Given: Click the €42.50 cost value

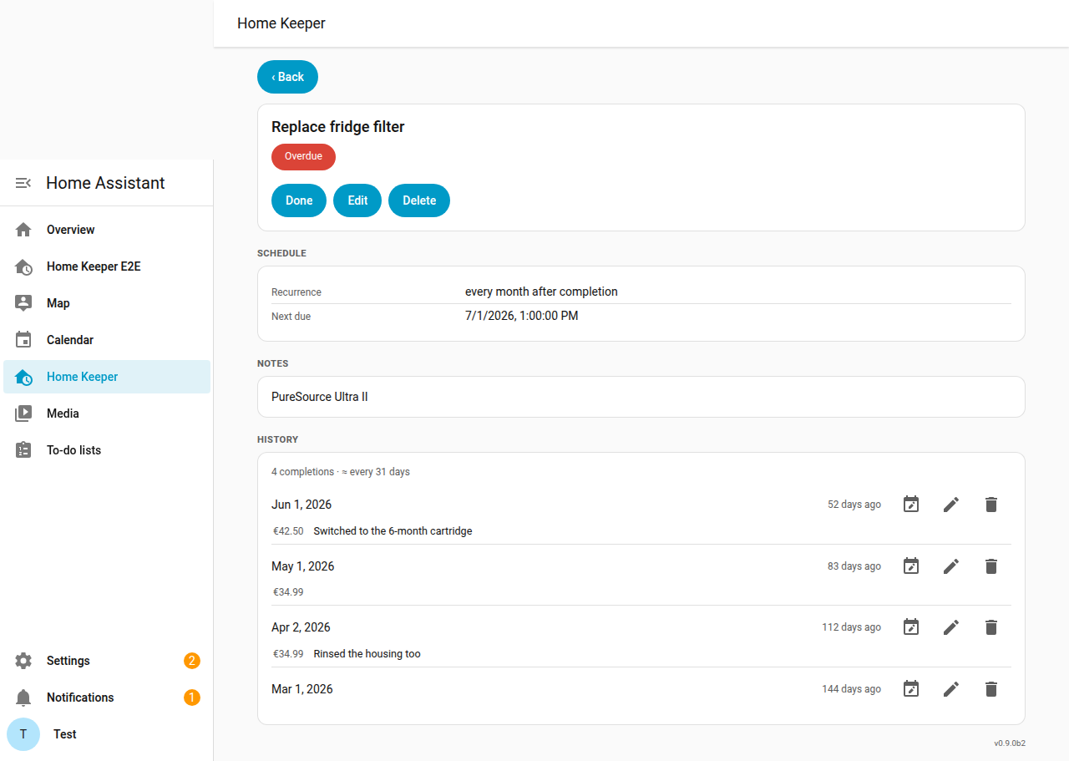Looking at the screenshot, I should coord(289,531).
